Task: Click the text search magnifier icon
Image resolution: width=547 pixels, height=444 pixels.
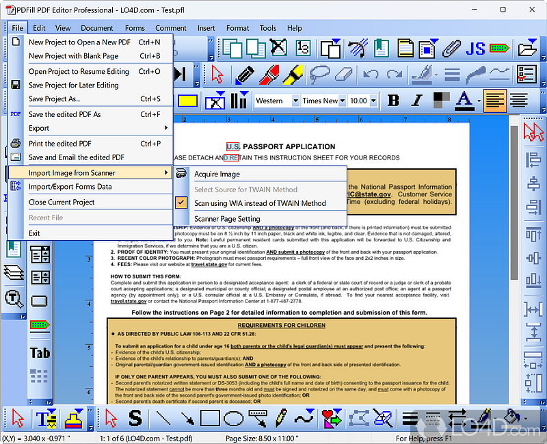Action: (x=14, y=299)
